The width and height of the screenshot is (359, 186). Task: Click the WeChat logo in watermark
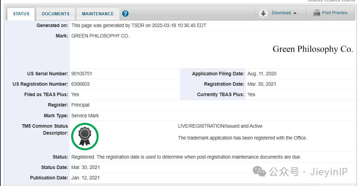click(x=259, y=171)
